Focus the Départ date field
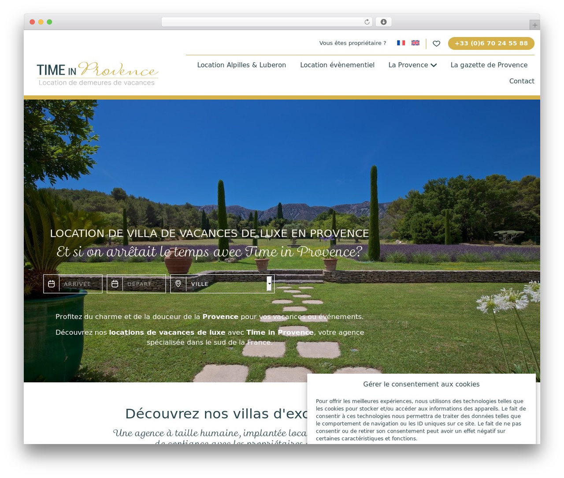The image size is (564, 478). pyautogui.click(x=136, y=284)
